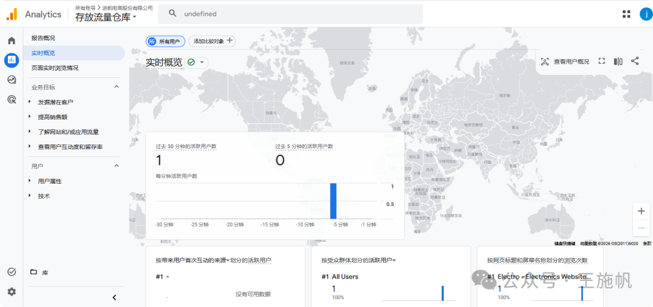Zoom out the map with minus button
This screenshot has width=653, height=307.
click(641, 228)
